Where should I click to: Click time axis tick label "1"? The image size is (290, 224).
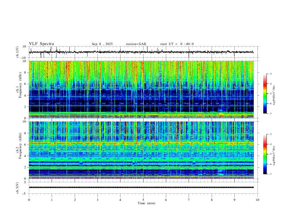pyautogui.click(x=52, y=200)
